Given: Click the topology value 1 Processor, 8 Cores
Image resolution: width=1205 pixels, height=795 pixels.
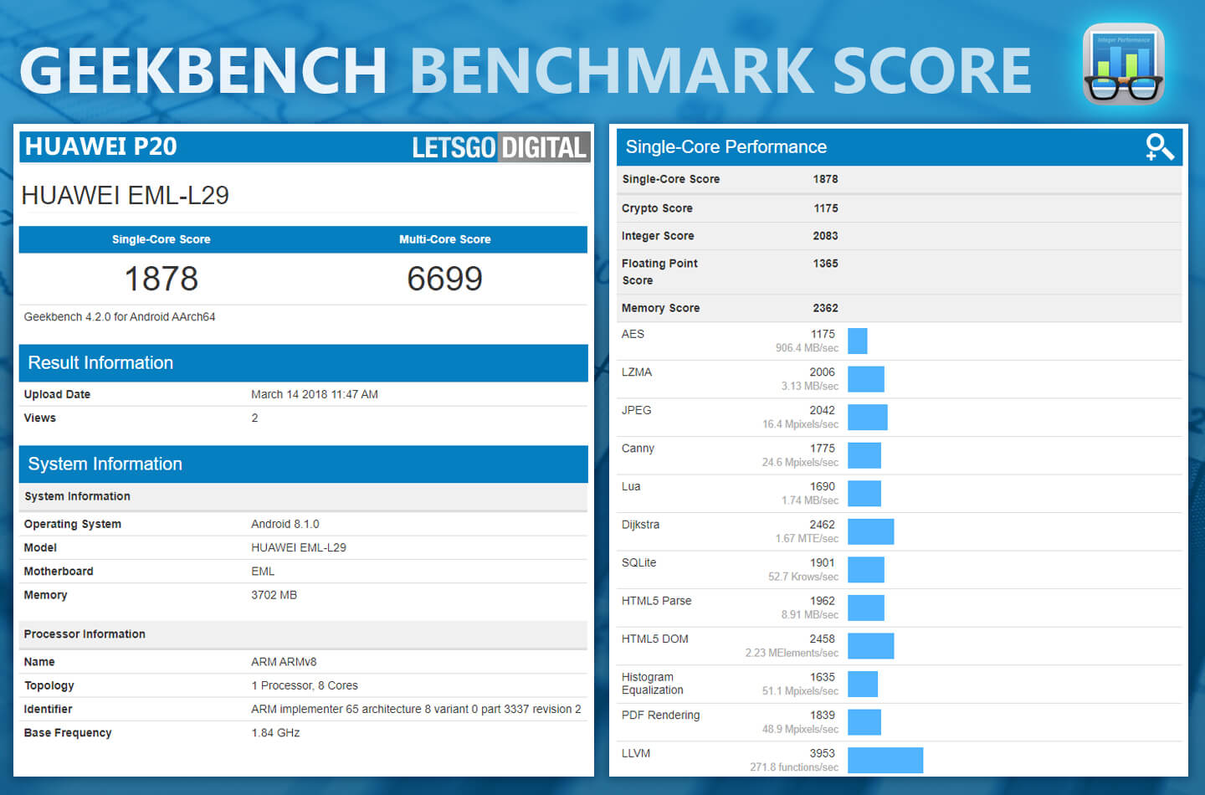Looking at the screenshot, I should coord(305,685).
